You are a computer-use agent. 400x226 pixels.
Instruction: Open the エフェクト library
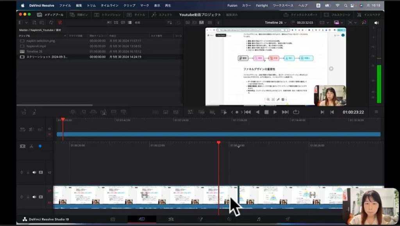point(162,14)
